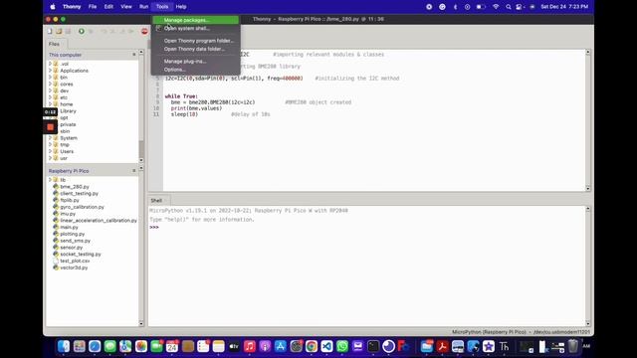Image resolution: width=637 pixels, height=358 pixels.
Task: Select Manage plug-ins... menu entry
Action: [x=196, y=62]
